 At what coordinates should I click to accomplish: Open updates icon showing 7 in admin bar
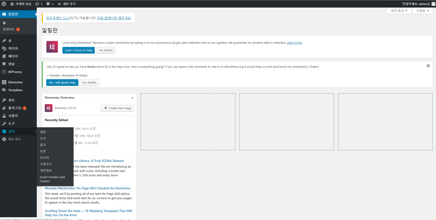point(39,4)
